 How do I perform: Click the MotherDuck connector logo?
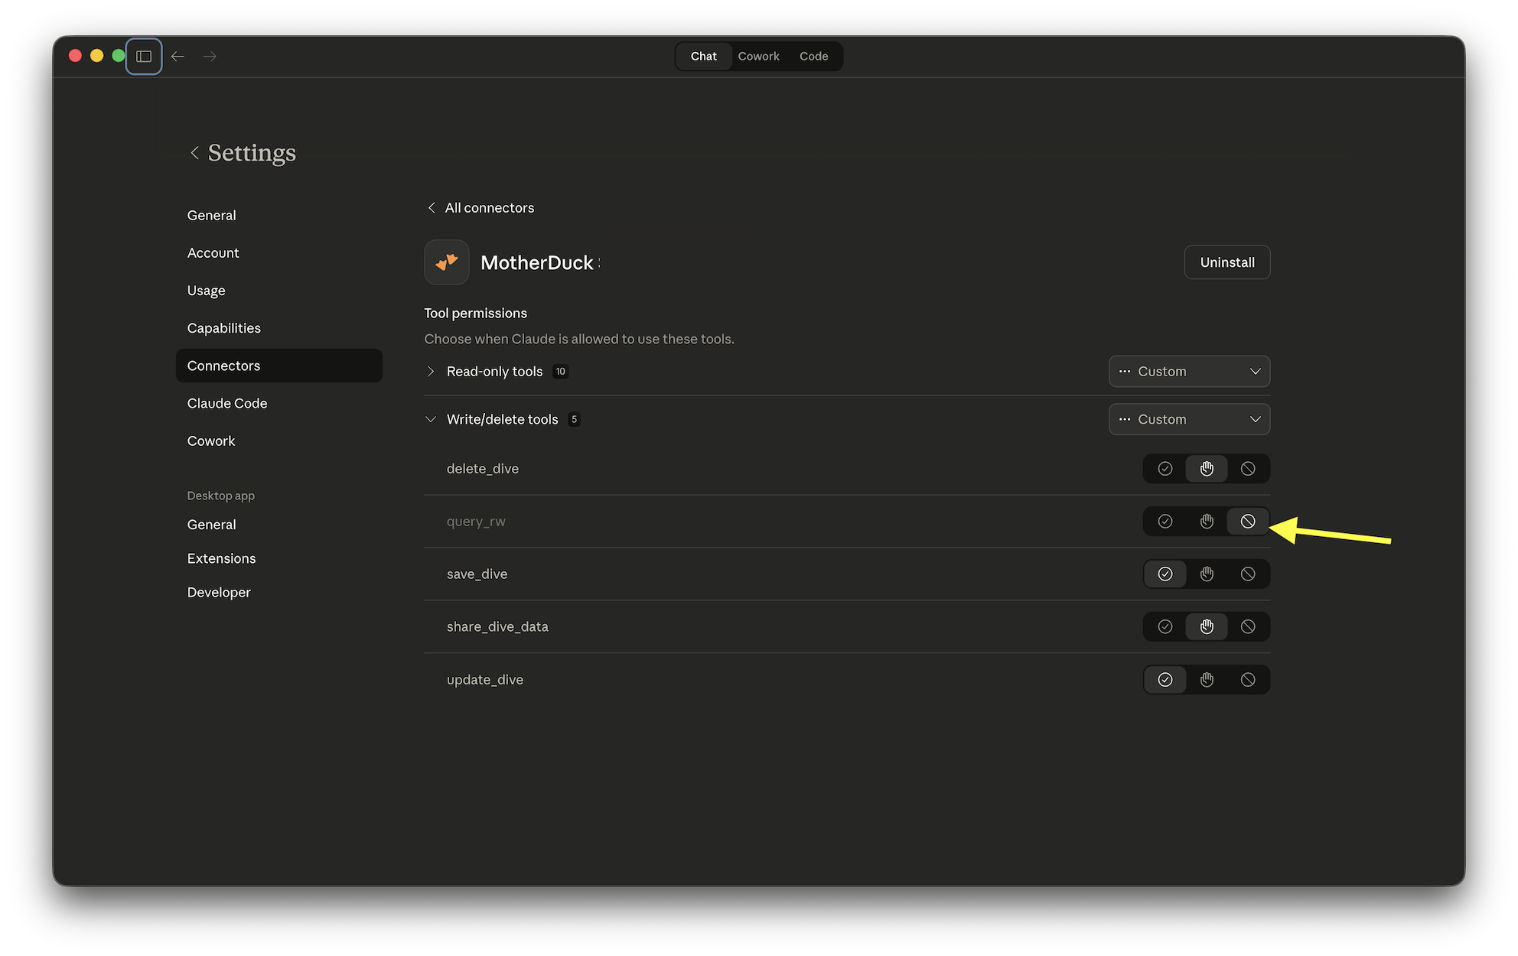point(447,262)
